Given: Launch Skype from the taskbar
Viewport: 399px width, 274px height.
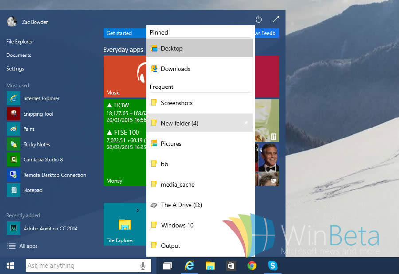Looking at the screenshot, I should (273, 265).
